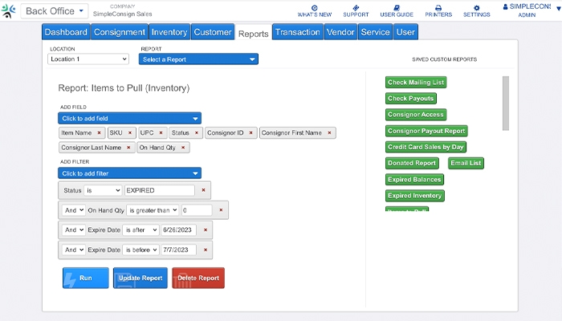Switch to the Inventory tab

click(x=169, y=32)
